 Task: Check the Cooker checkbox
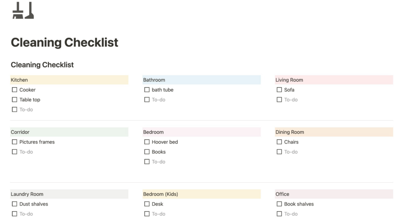15,90
